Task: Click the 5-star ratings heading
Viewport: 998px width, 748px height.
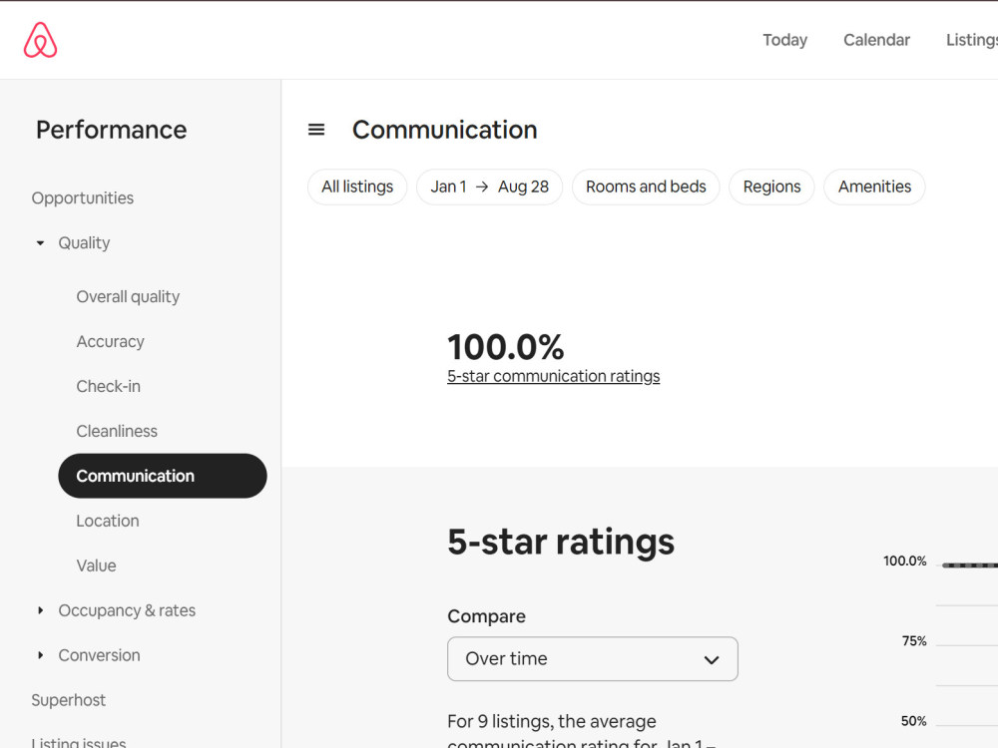Action: (561, 542)
